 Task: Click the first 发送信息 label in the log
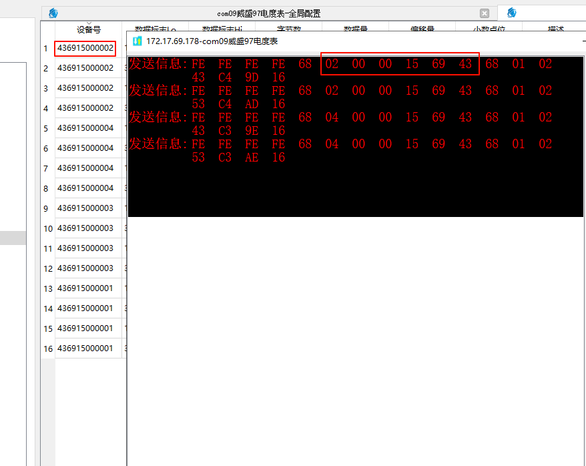[x=158, y=63]
